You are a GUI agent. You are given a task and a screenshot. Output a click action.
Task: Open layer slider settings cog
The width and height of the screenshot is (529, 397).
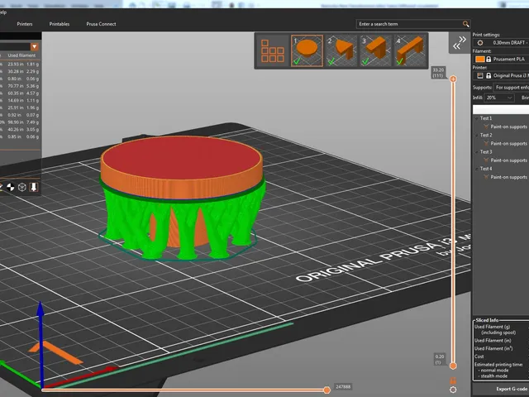tap(453, 390)
